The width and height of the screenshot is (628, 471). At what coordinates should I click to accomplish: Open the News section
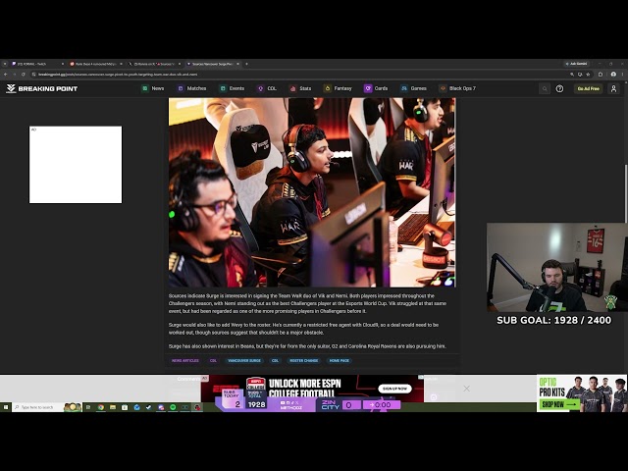pyautogui.click(x=153, y=88)
